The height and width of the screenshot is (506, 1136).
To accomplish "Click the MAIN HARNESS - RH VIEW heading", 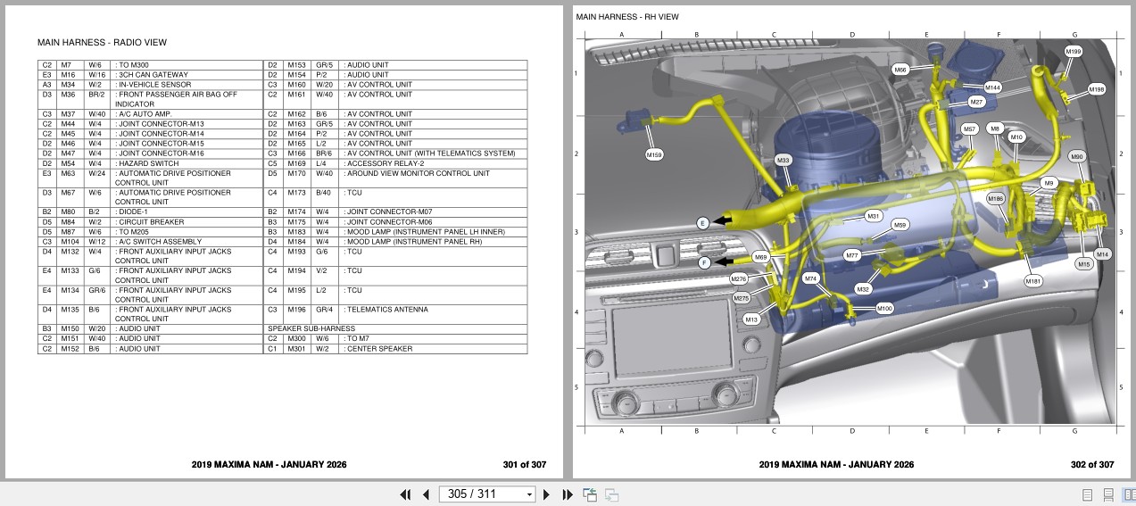I will click(x=627, y=17).
